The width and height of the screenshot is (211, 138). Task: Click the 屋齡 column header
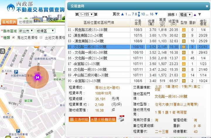tap(192, 23)
